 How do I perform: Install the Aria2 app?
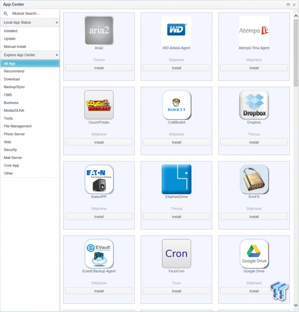click(99, 68)
